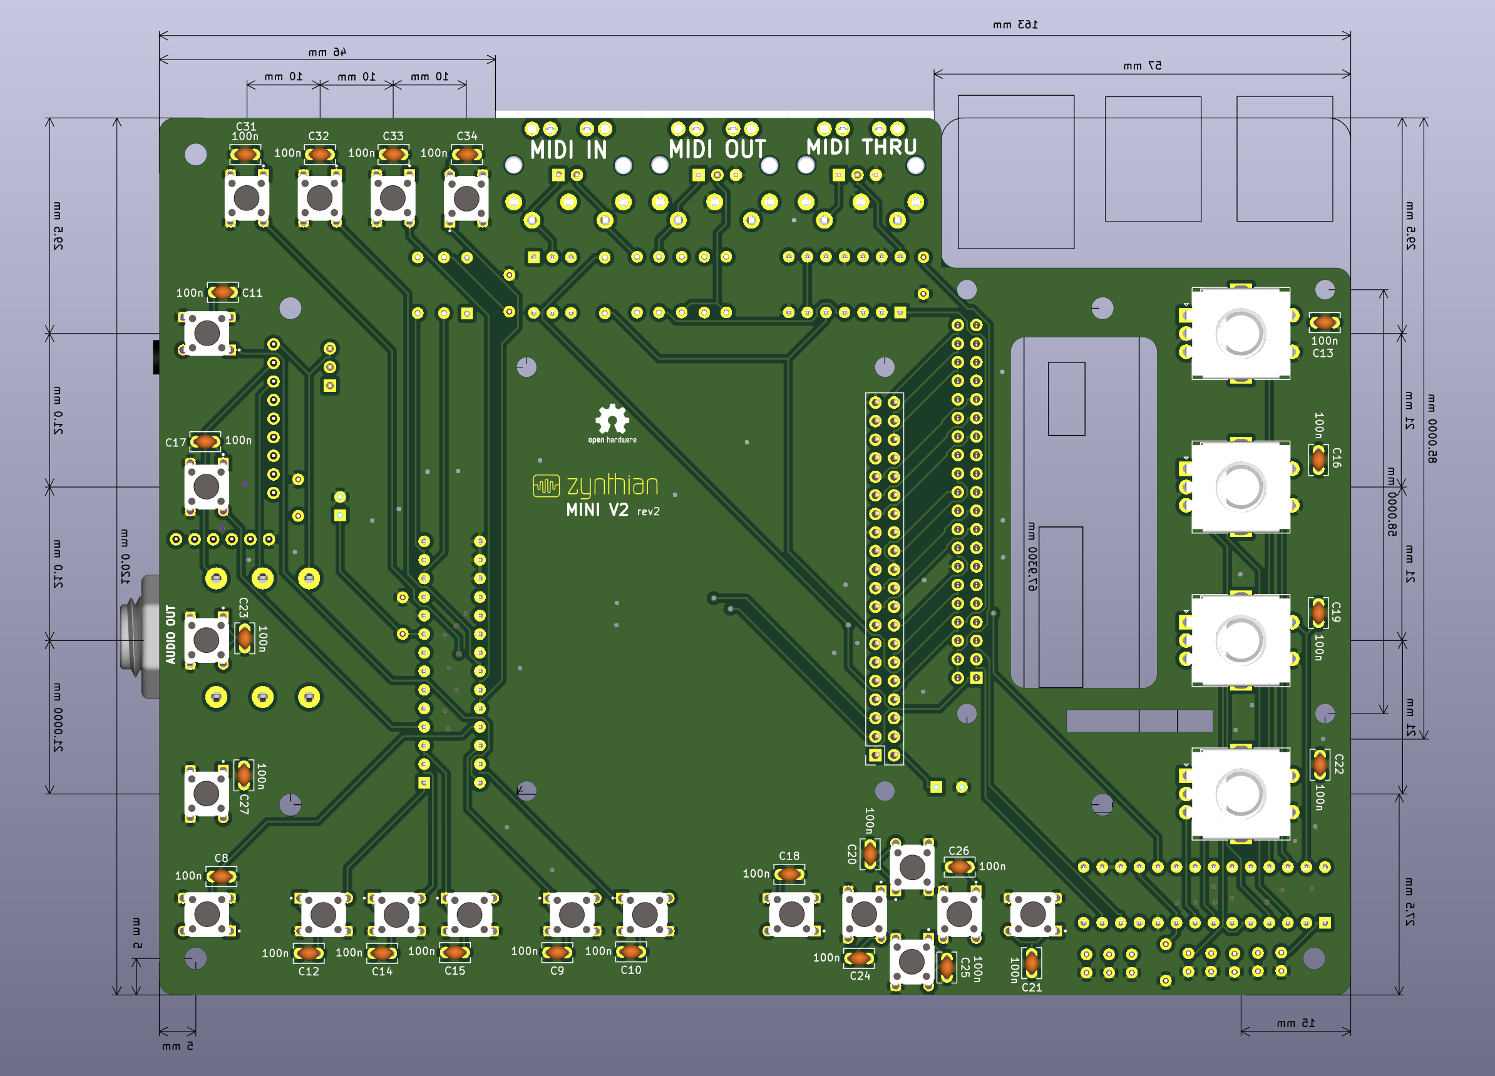Click the C24 reference designator text
1495x1076 pixels.
860,976
